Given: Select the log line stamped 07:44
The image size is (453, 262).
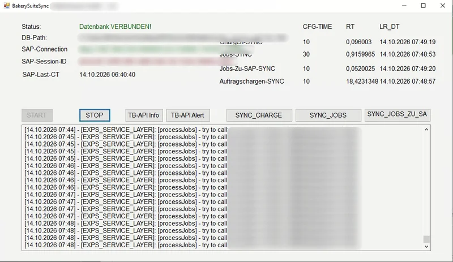Looking at the screenshot, I should [126, 130].
